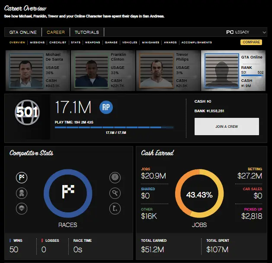Select the Tennis racket icon
272x263 pixels.
115,193
